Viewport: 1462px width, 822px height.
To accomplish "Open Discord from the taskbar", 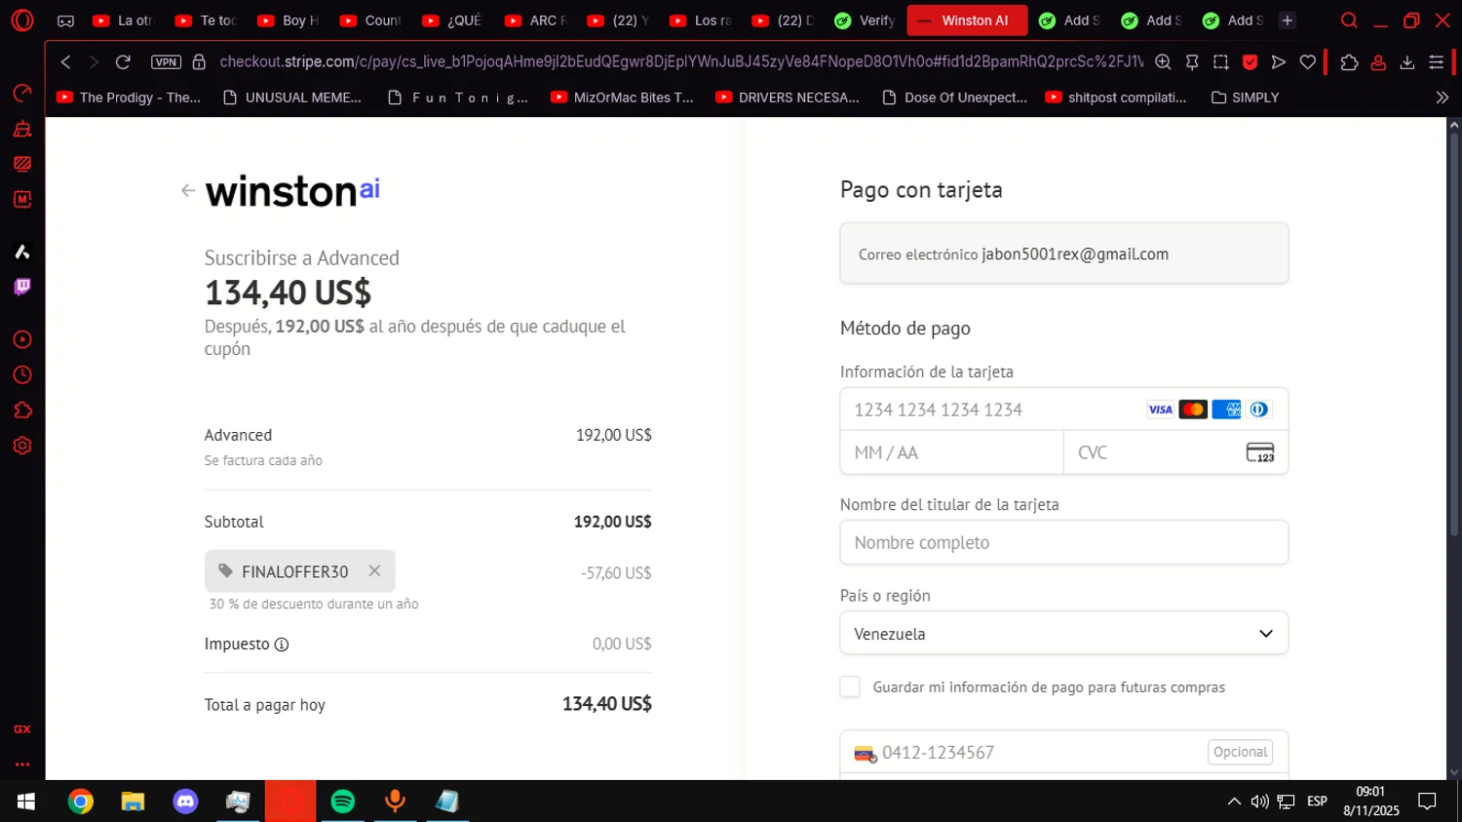I will (185, 802).
